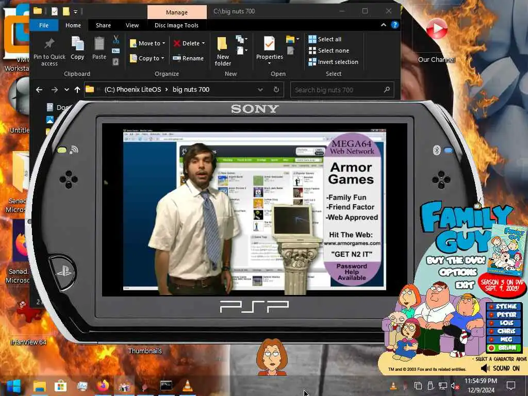This screenshot has width=528, height=396.
Task: Create a New folder from ribbon
Action: [223, 51]
